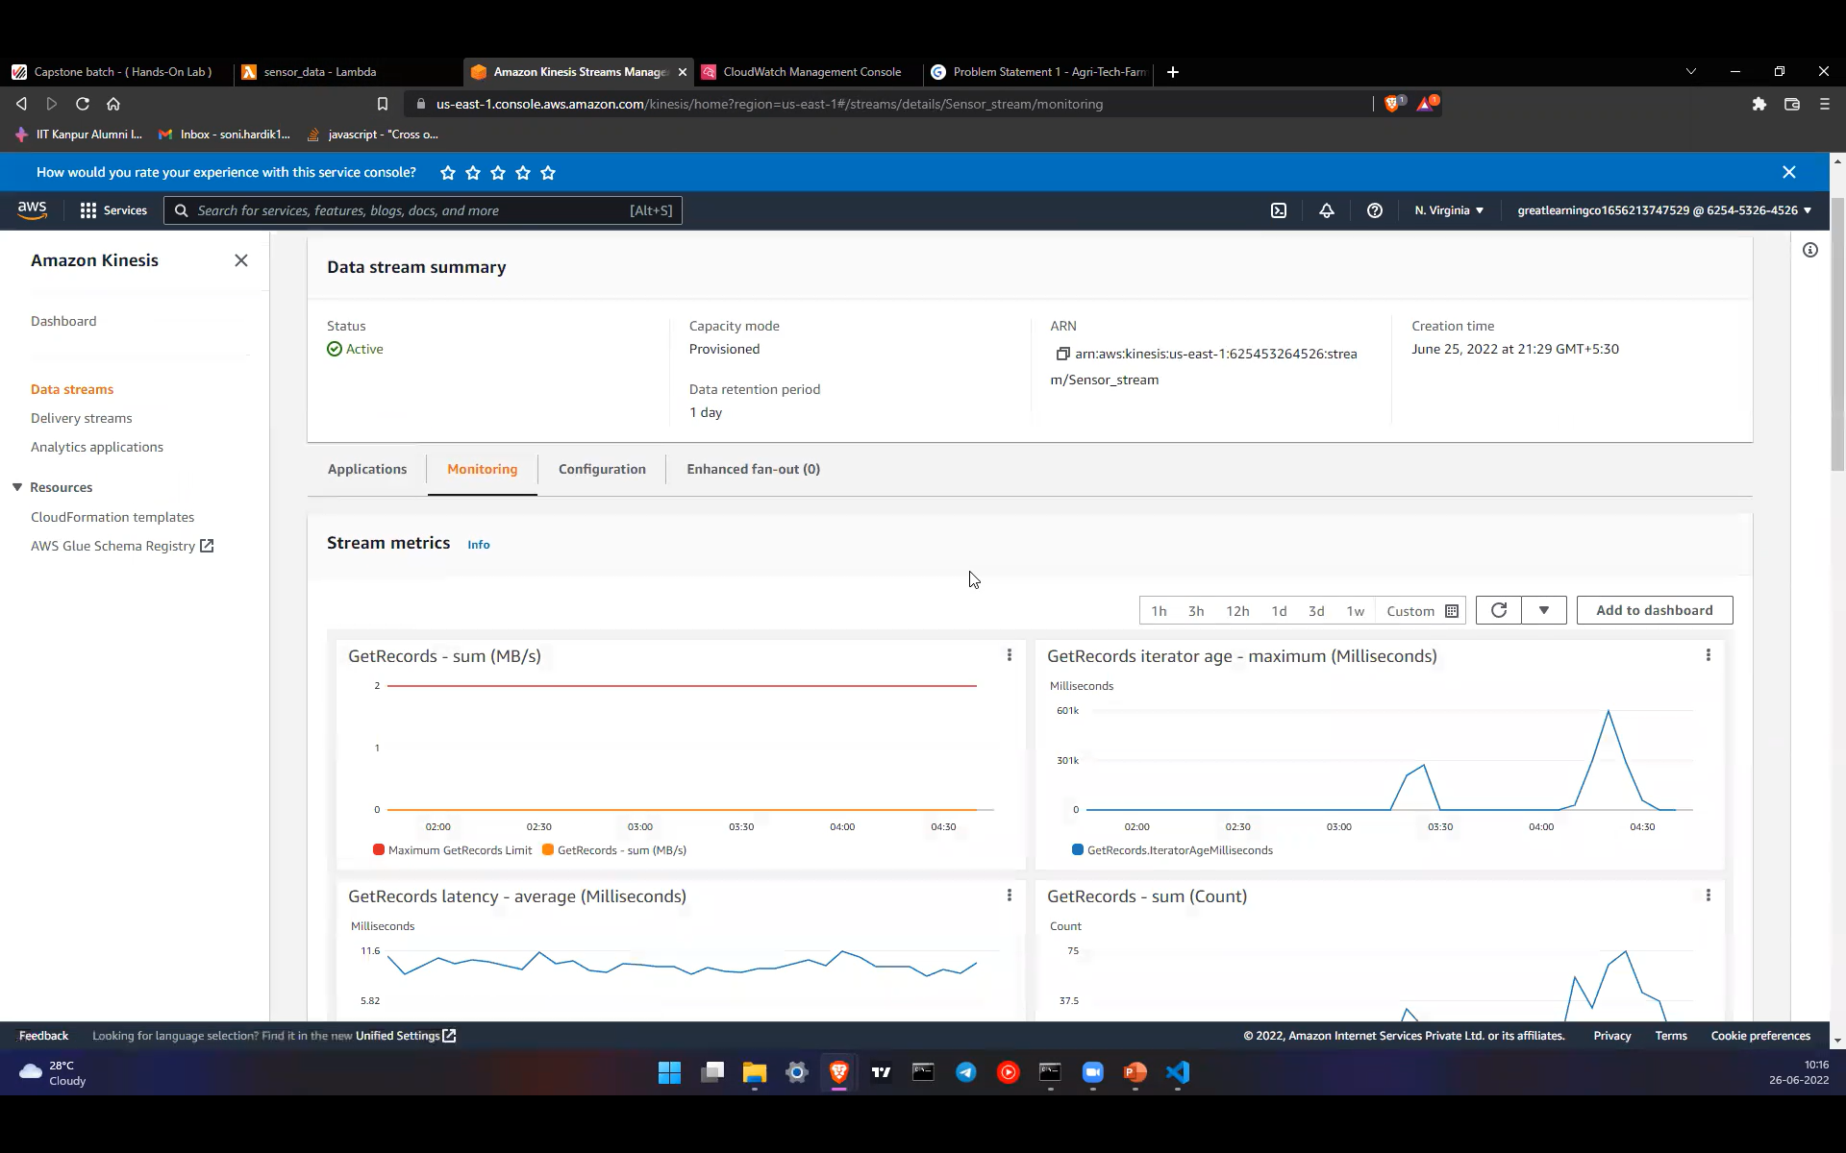This screenshot has width=1846, height=1153.
Task: Open File Explorer from taskbar
Action: [754, 1072]
